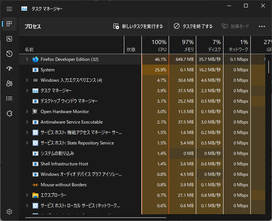This screenshot has height=221, width=272.
Task: Click the Shell Infrastructure Host icon
Action: tap(35, 164)
